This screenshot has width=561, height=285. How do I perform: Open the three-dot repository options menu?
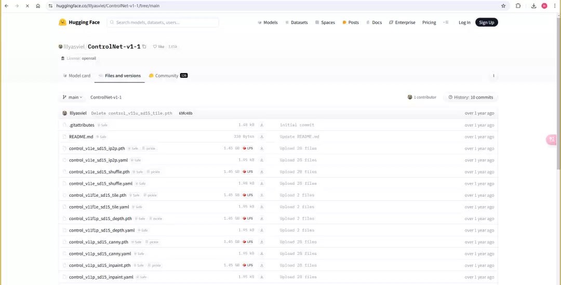click(493, 76)
